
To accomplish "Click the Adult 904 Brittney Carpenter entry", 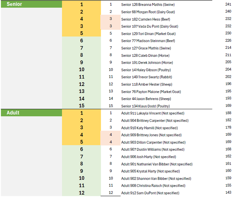I will [155, 121].
